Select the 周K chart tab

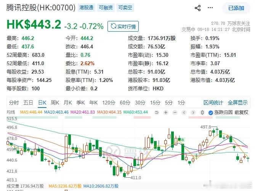tap(55, 103)
